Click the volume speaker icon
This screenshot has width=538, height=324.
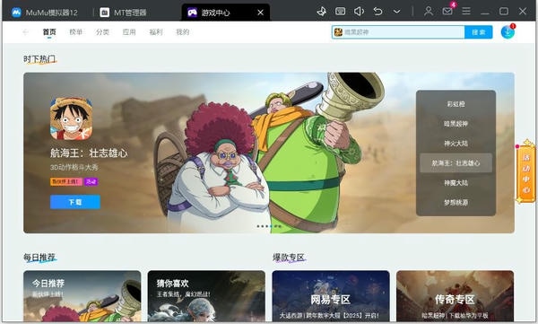coord(359,12)
